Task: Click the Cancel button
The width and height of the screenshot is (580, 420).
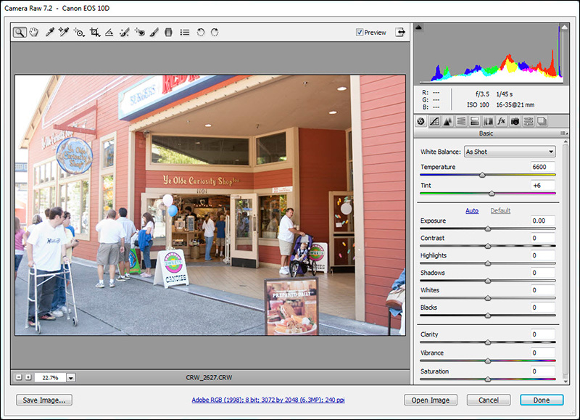Action: (x=489, y=400)
